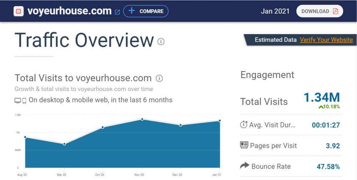This screenshot has height=180, width=357.
Task: Select the Jan '21 data point on chart
Action: pos(220,121)
